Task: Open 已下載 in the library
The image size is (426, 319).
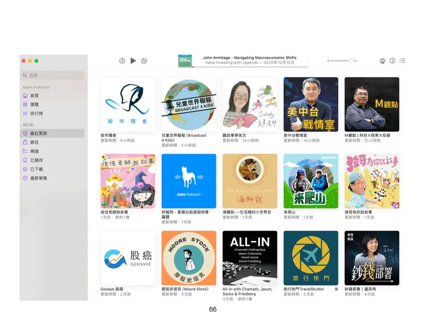Action: point(52,169)
